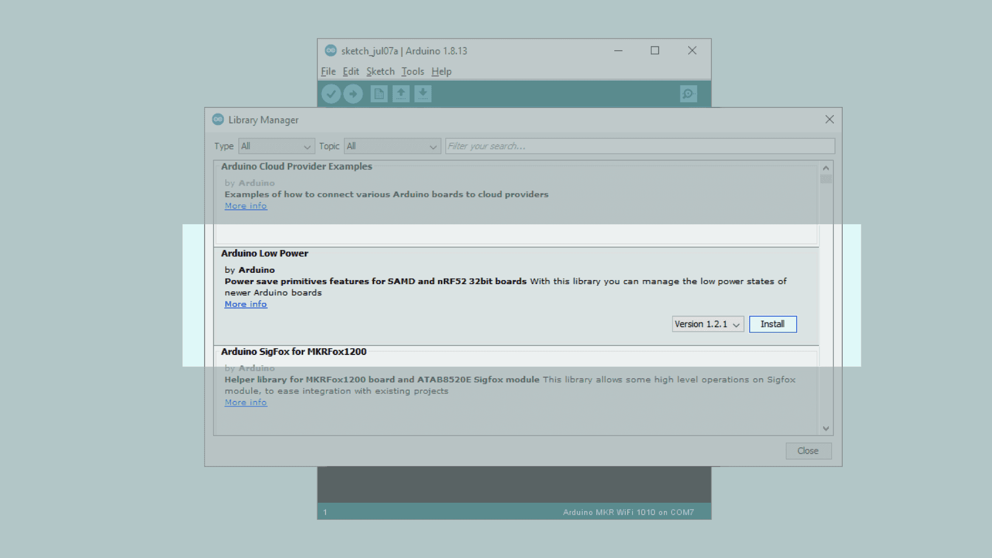Click the Upload arrow toolbar icon

point(353,94)
